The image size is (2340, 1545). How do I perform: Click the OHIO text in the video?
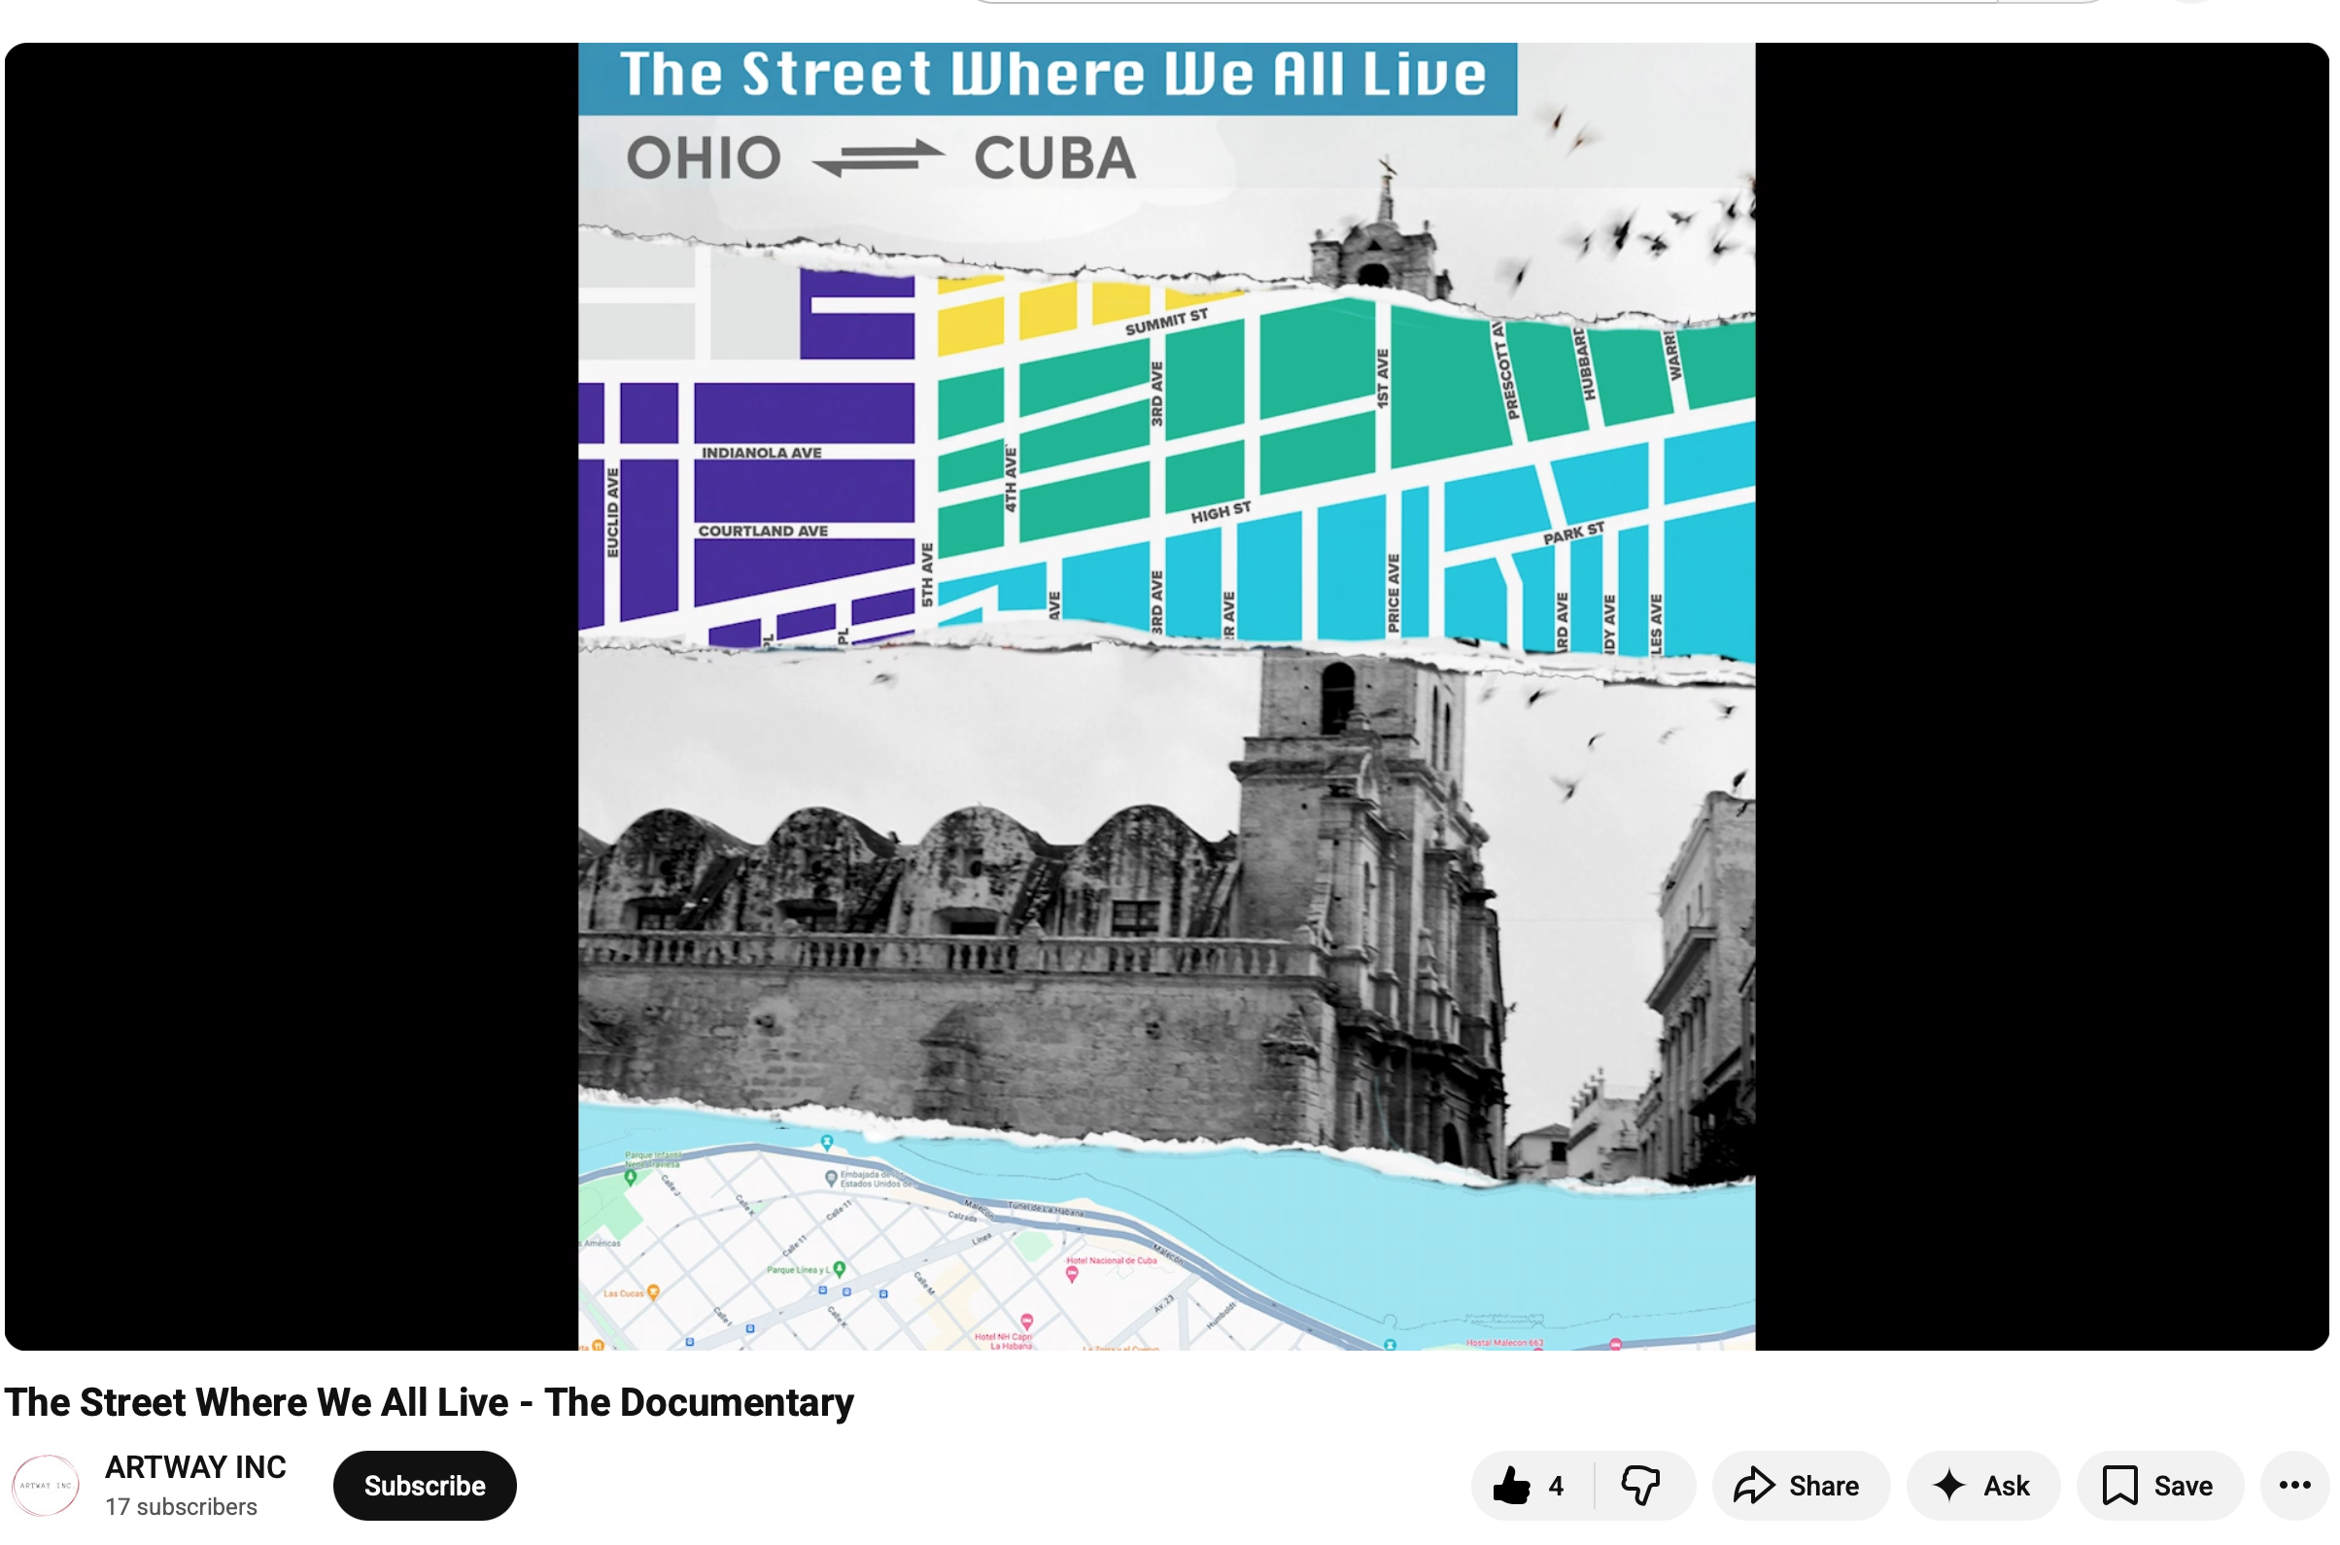pyautogui.click(x=704, y=158)
